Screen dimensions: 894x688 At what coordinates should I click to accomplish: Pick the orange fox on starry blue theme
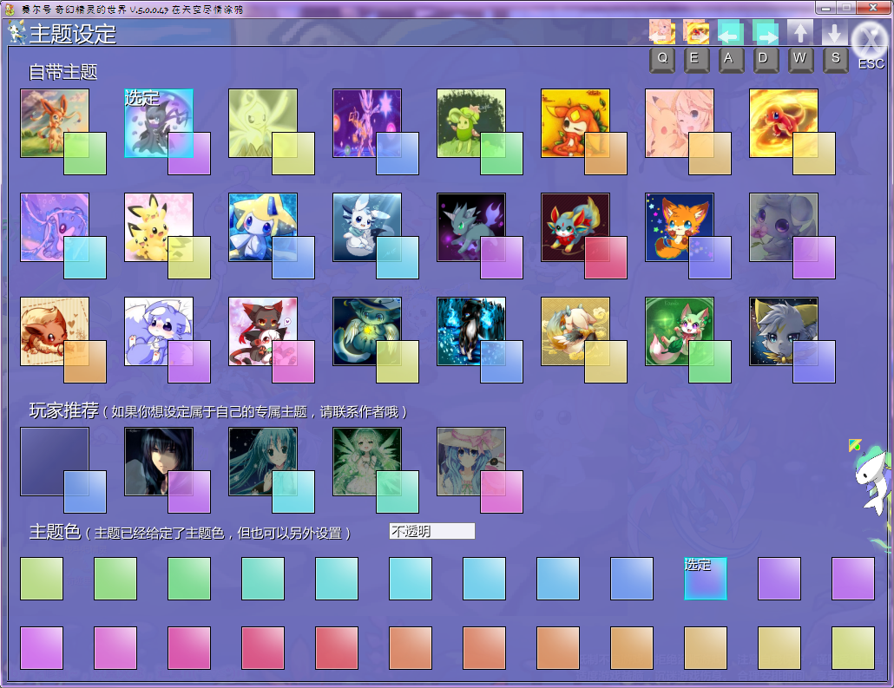[680, 227]
